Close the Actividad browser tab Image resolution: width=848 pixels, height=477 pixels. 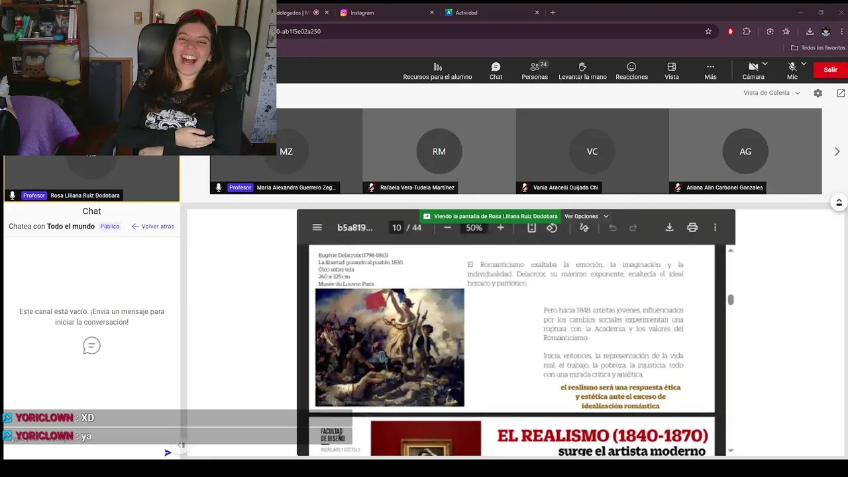[x=537, y=13]
